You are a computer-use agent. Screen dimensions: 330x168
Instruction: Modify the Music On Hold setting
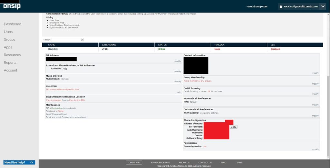click(x=178, y=81)
